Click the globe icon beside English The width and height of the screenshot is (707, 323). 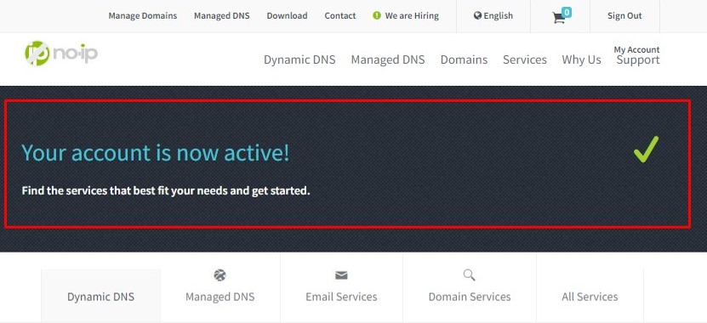477,16
